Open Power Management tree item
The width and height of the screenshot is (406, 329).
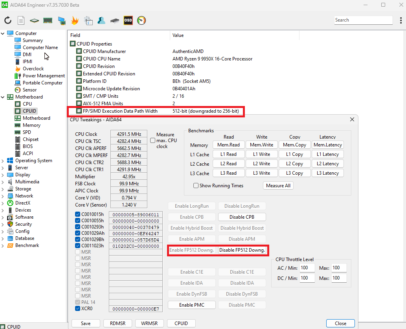tap(44, 75)
